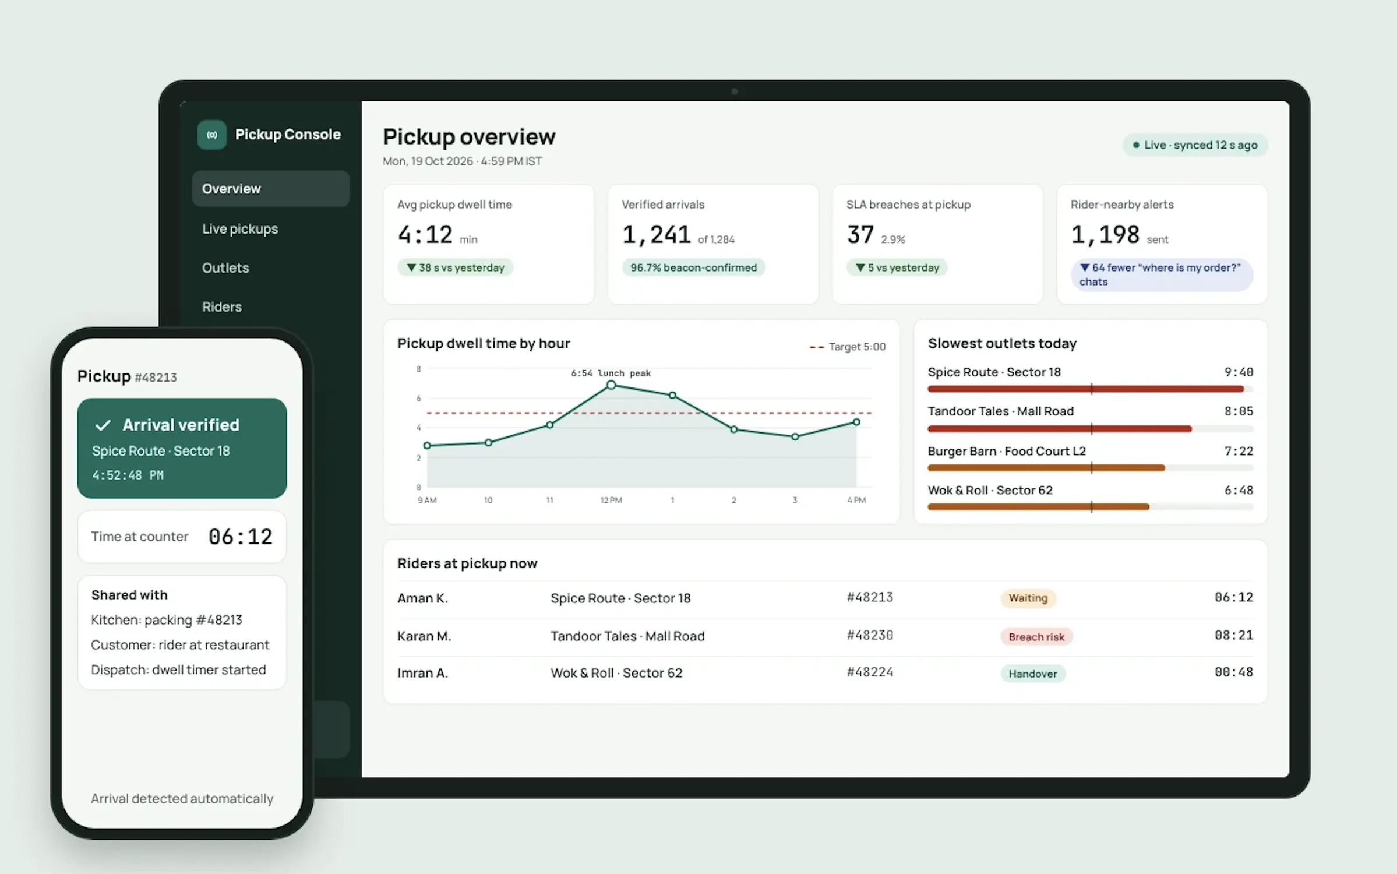Select Wok & Roll Sector 62 in Slowest outlets
This screenshot has height=874, width=1397.
(990, 491)
